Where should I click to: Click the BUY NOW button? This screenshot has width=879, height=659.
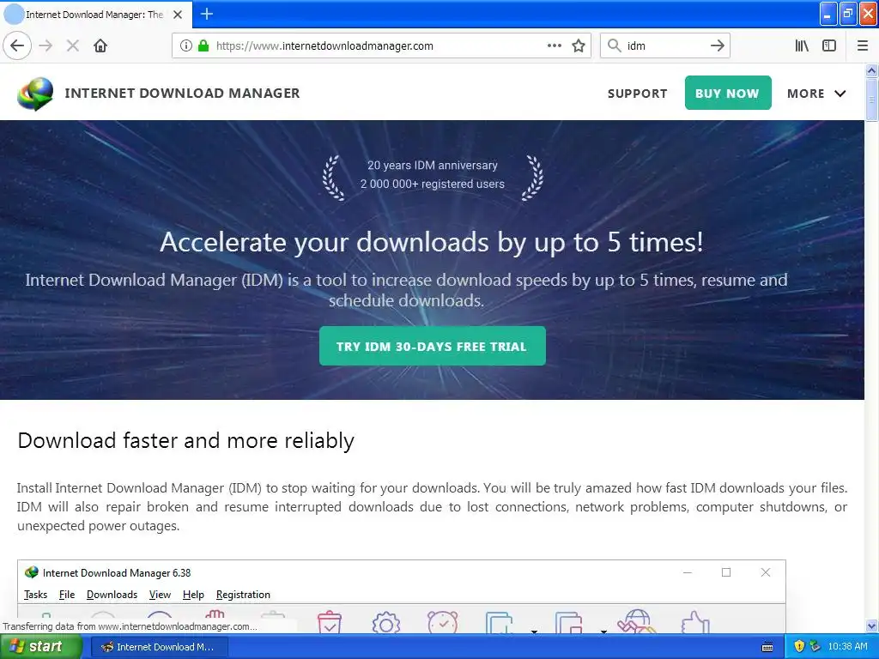coord(728,93)
